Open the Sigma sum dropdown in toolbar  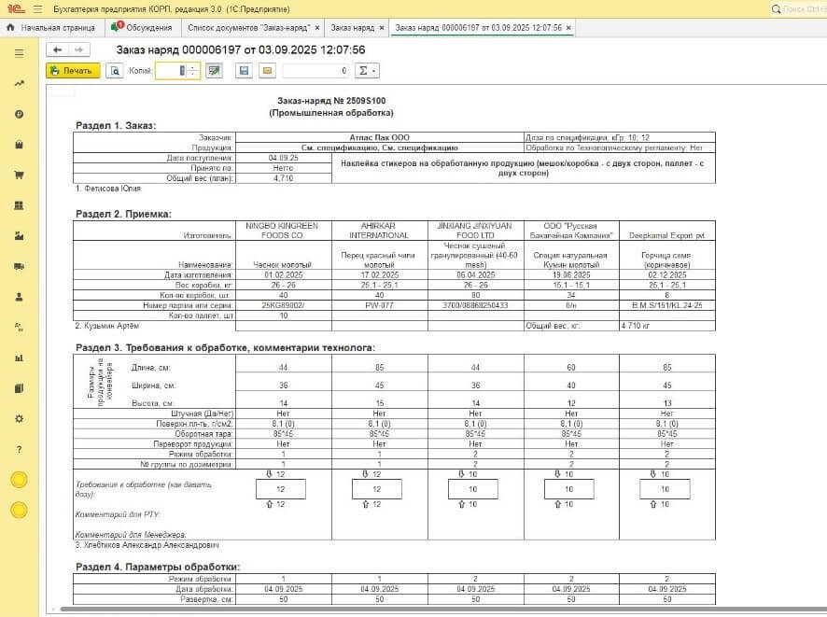coord(367,71)
